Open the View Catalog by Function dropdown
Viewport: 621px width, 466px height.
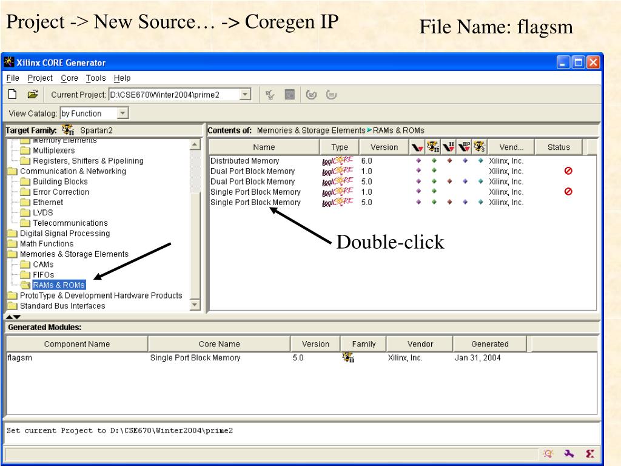coord(123,113)
